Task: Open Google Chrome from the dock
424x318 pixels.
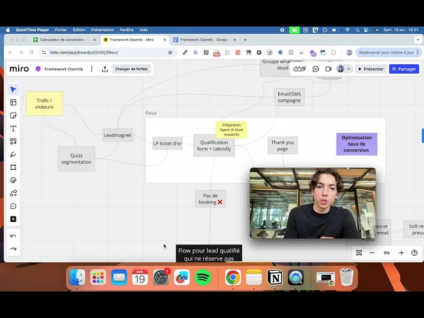Action: click(x=233, y=278)
